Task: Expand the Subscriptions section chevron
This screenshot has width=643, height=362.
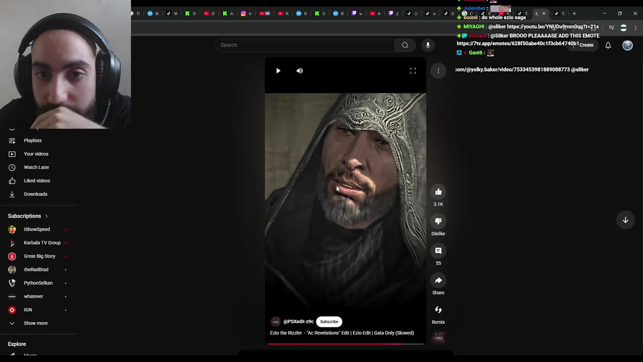Action: [x=46, y=216]
